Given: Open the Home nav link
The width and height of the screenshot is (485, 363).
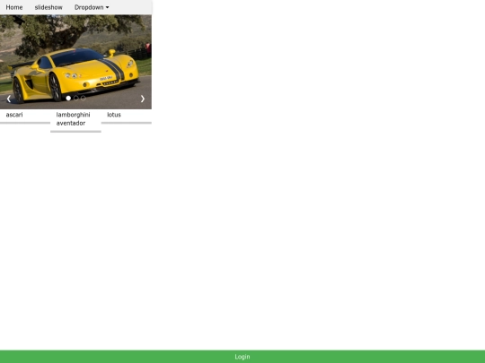Looking at the screenshot, I should tap(14, 7).
